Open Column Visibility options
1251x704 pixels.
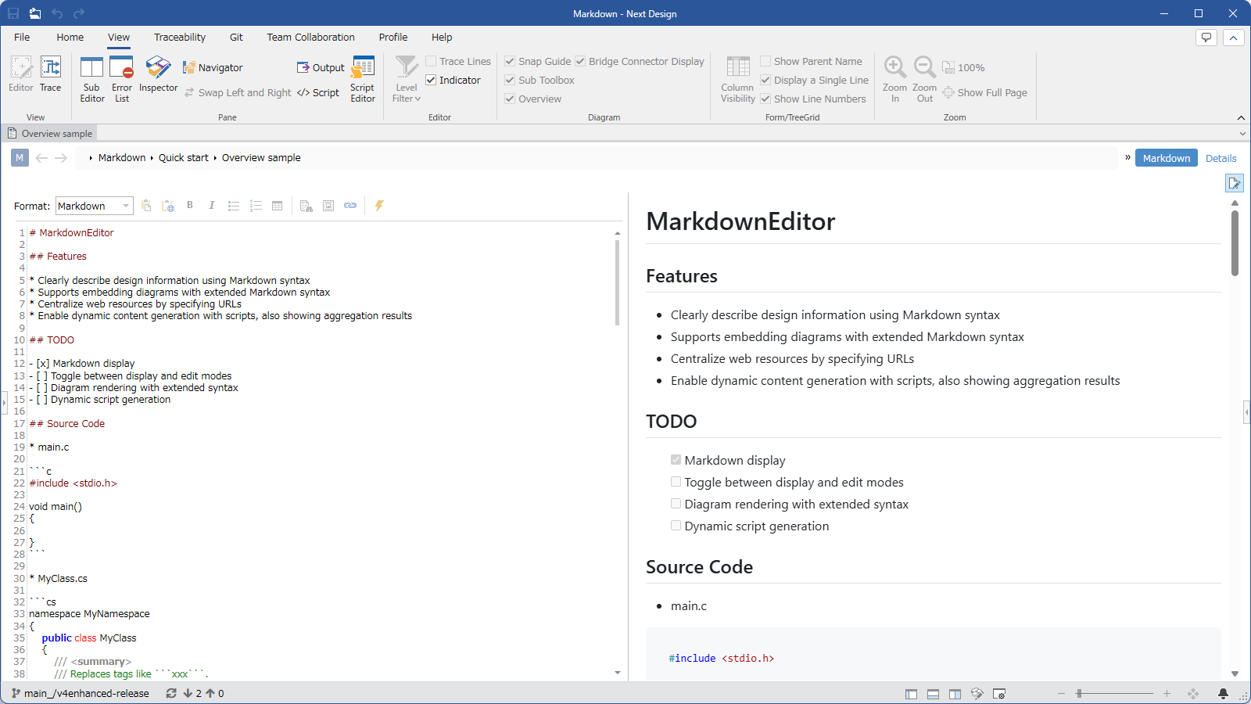[738, 79]
